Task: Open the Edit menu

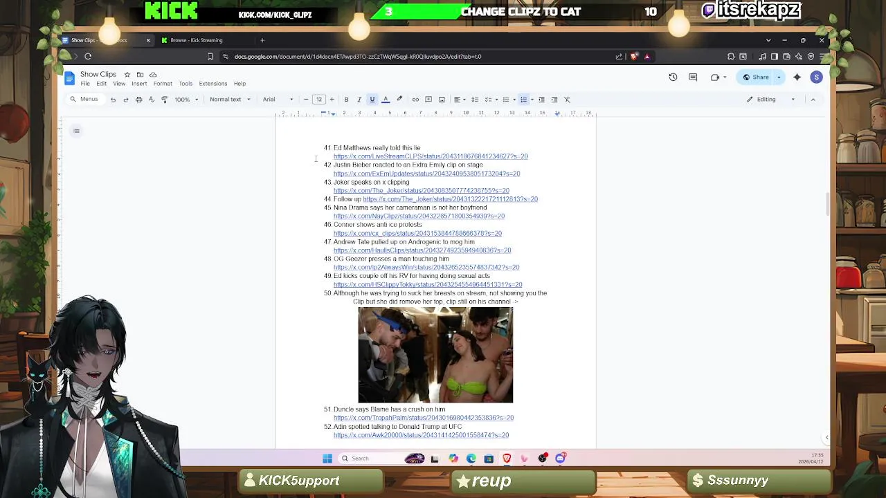Action: (101, 84)
